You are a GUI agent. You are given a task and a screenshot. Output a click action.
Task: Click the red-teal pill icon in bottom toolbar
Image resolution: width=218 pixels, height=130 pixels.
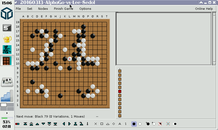click(x=17, y=124)
